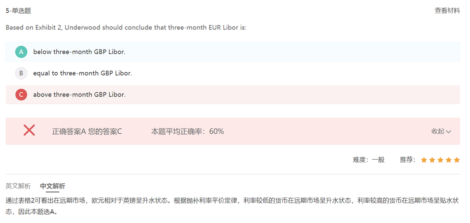Click the 收起 collapse text
The image size is (470, 223).
(438, 131)
